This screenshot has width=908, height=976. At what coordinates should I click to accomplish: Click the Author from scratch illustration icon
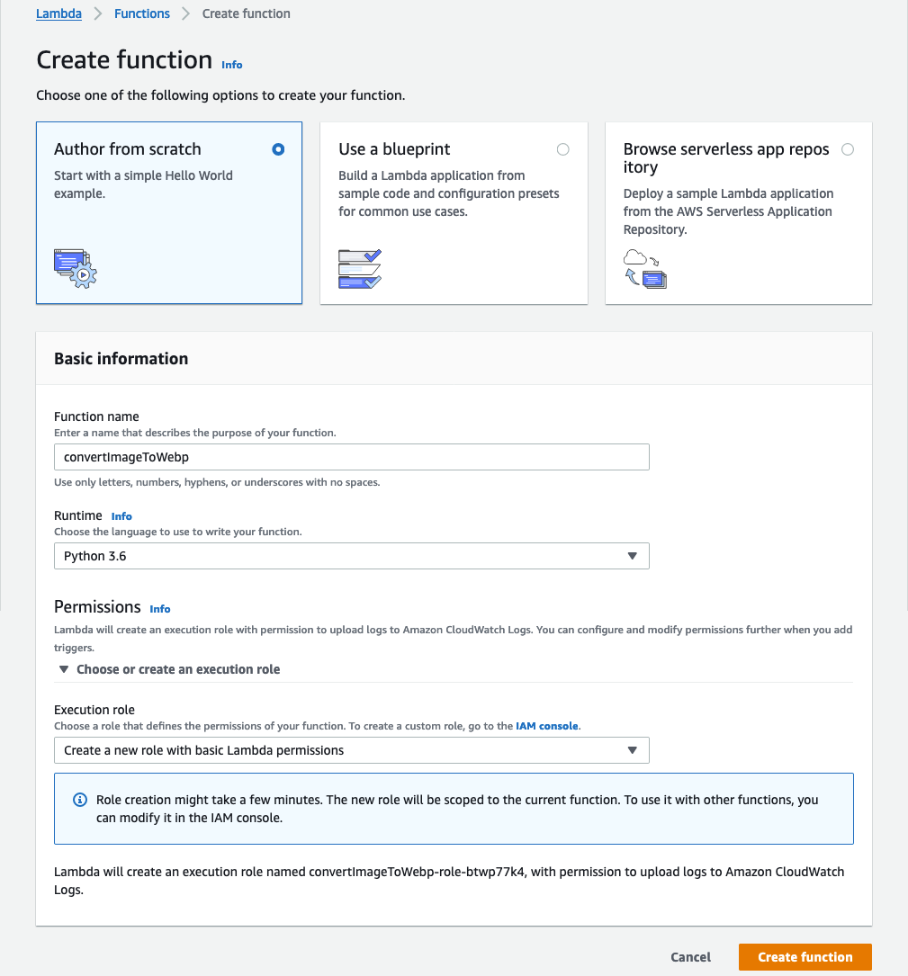coord(75,268)
